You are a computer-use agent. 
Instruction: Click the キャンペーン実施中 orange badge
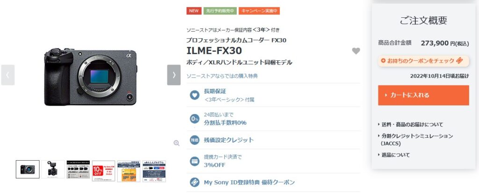(259, 11)
